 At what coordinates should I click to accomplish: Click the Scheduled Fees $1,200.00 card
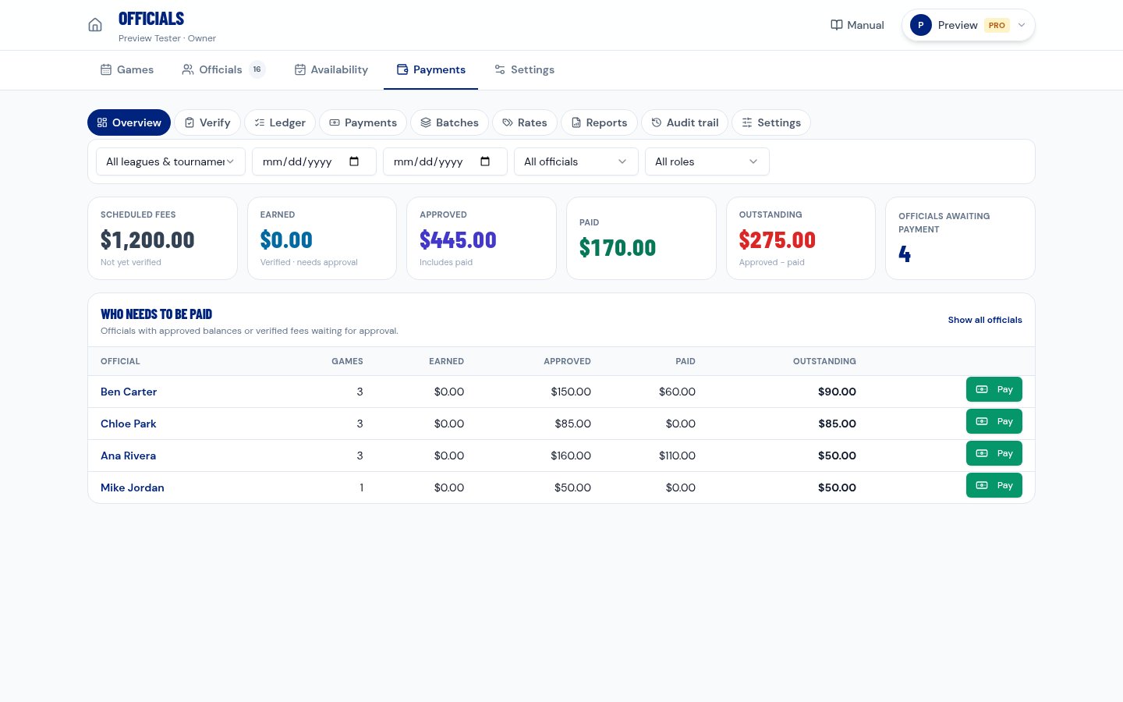point(162,238)
